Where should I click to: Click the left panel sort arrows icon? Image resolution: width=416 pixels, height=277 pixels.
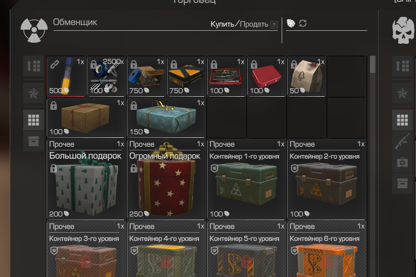click(34, 66)
